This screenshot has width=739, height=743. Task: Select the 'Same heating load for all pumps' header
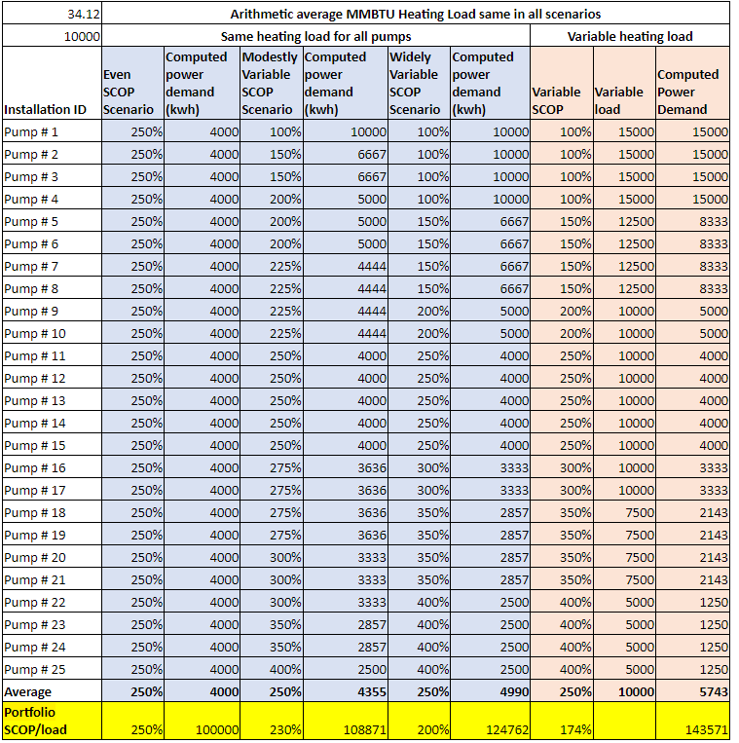[316, 36]
